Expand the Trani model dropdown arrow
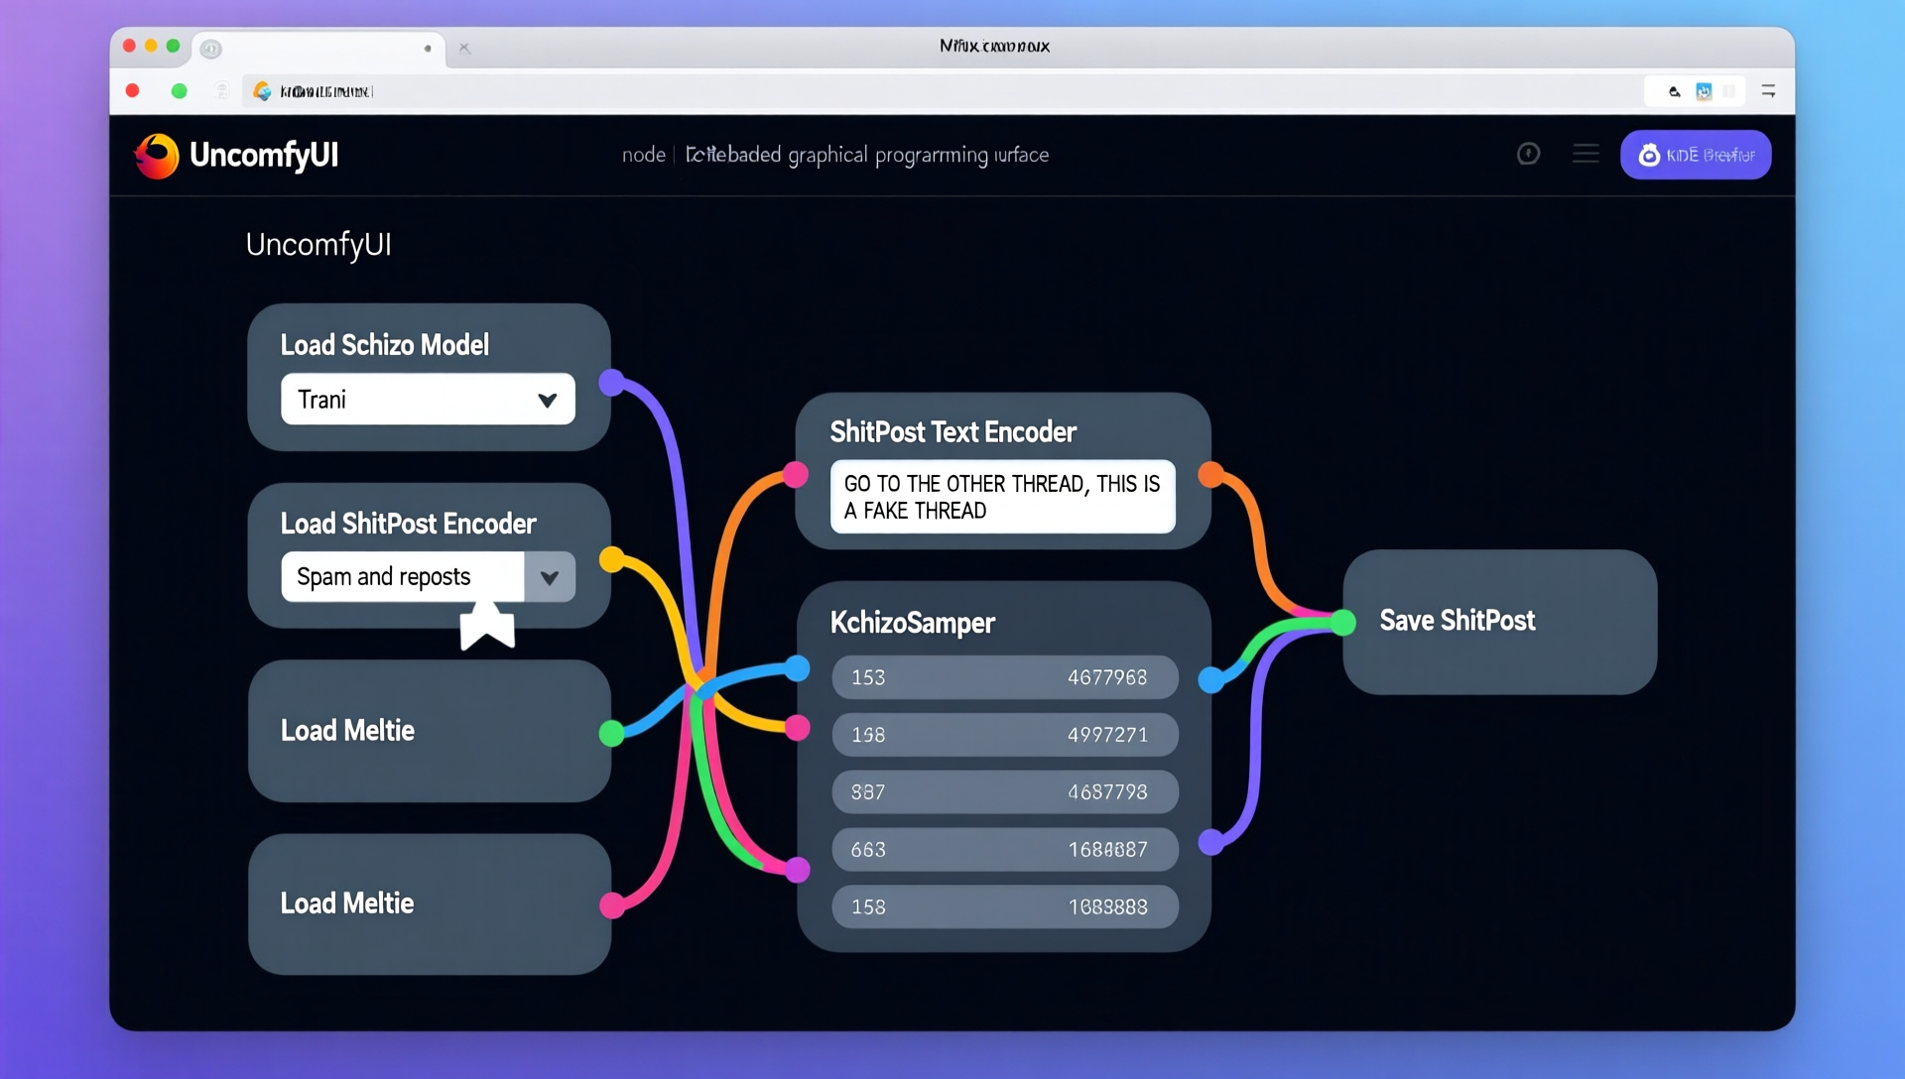 [x=547, y=400]
